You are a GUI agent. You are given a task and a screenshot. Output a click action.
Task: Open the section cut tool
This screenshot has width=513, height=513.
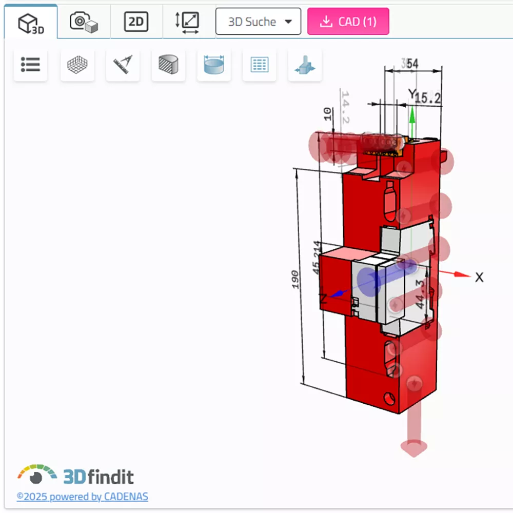point(168,65)
